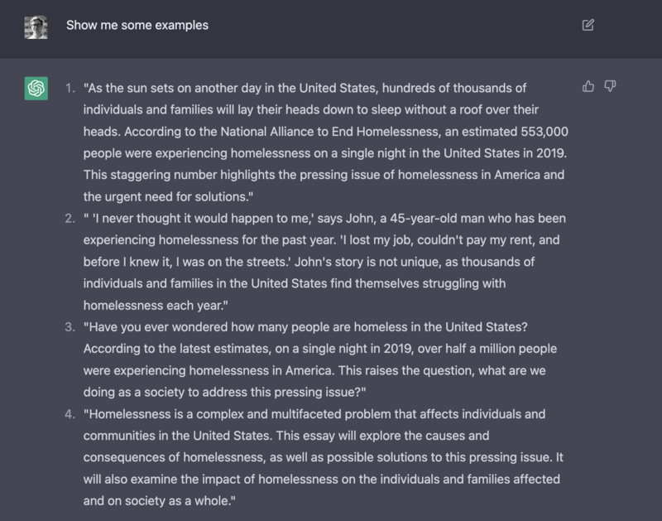Click the list number "4." marker
The height and width of the screenshot is (521, 662).
71,413
